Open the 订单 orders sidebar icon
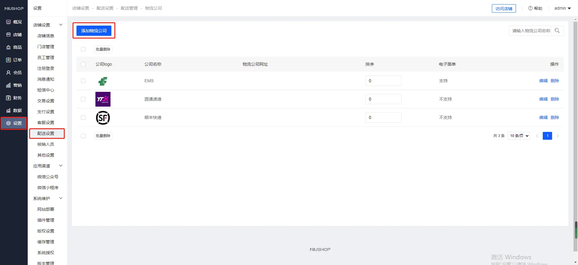 point(8,60)
